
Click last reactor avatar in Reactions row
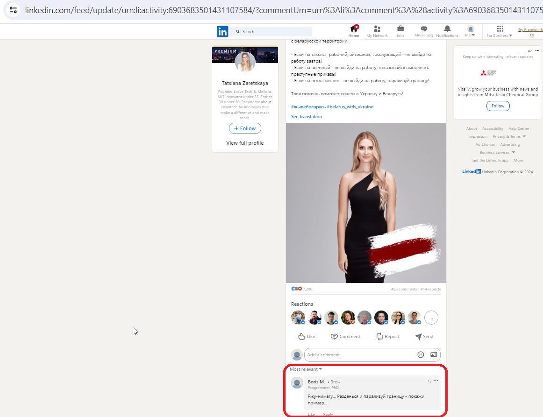tap(414, 318)
